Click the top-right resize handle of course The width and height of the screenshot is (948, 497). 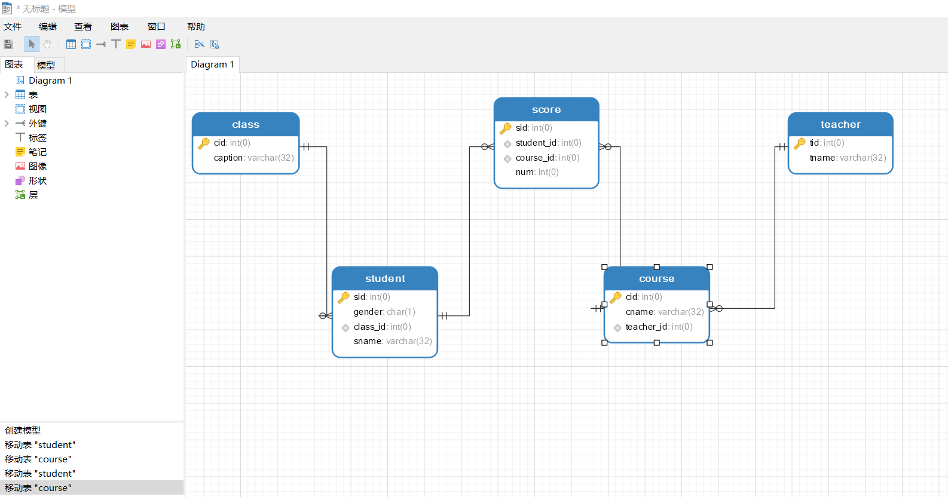(x=710, y=267)
